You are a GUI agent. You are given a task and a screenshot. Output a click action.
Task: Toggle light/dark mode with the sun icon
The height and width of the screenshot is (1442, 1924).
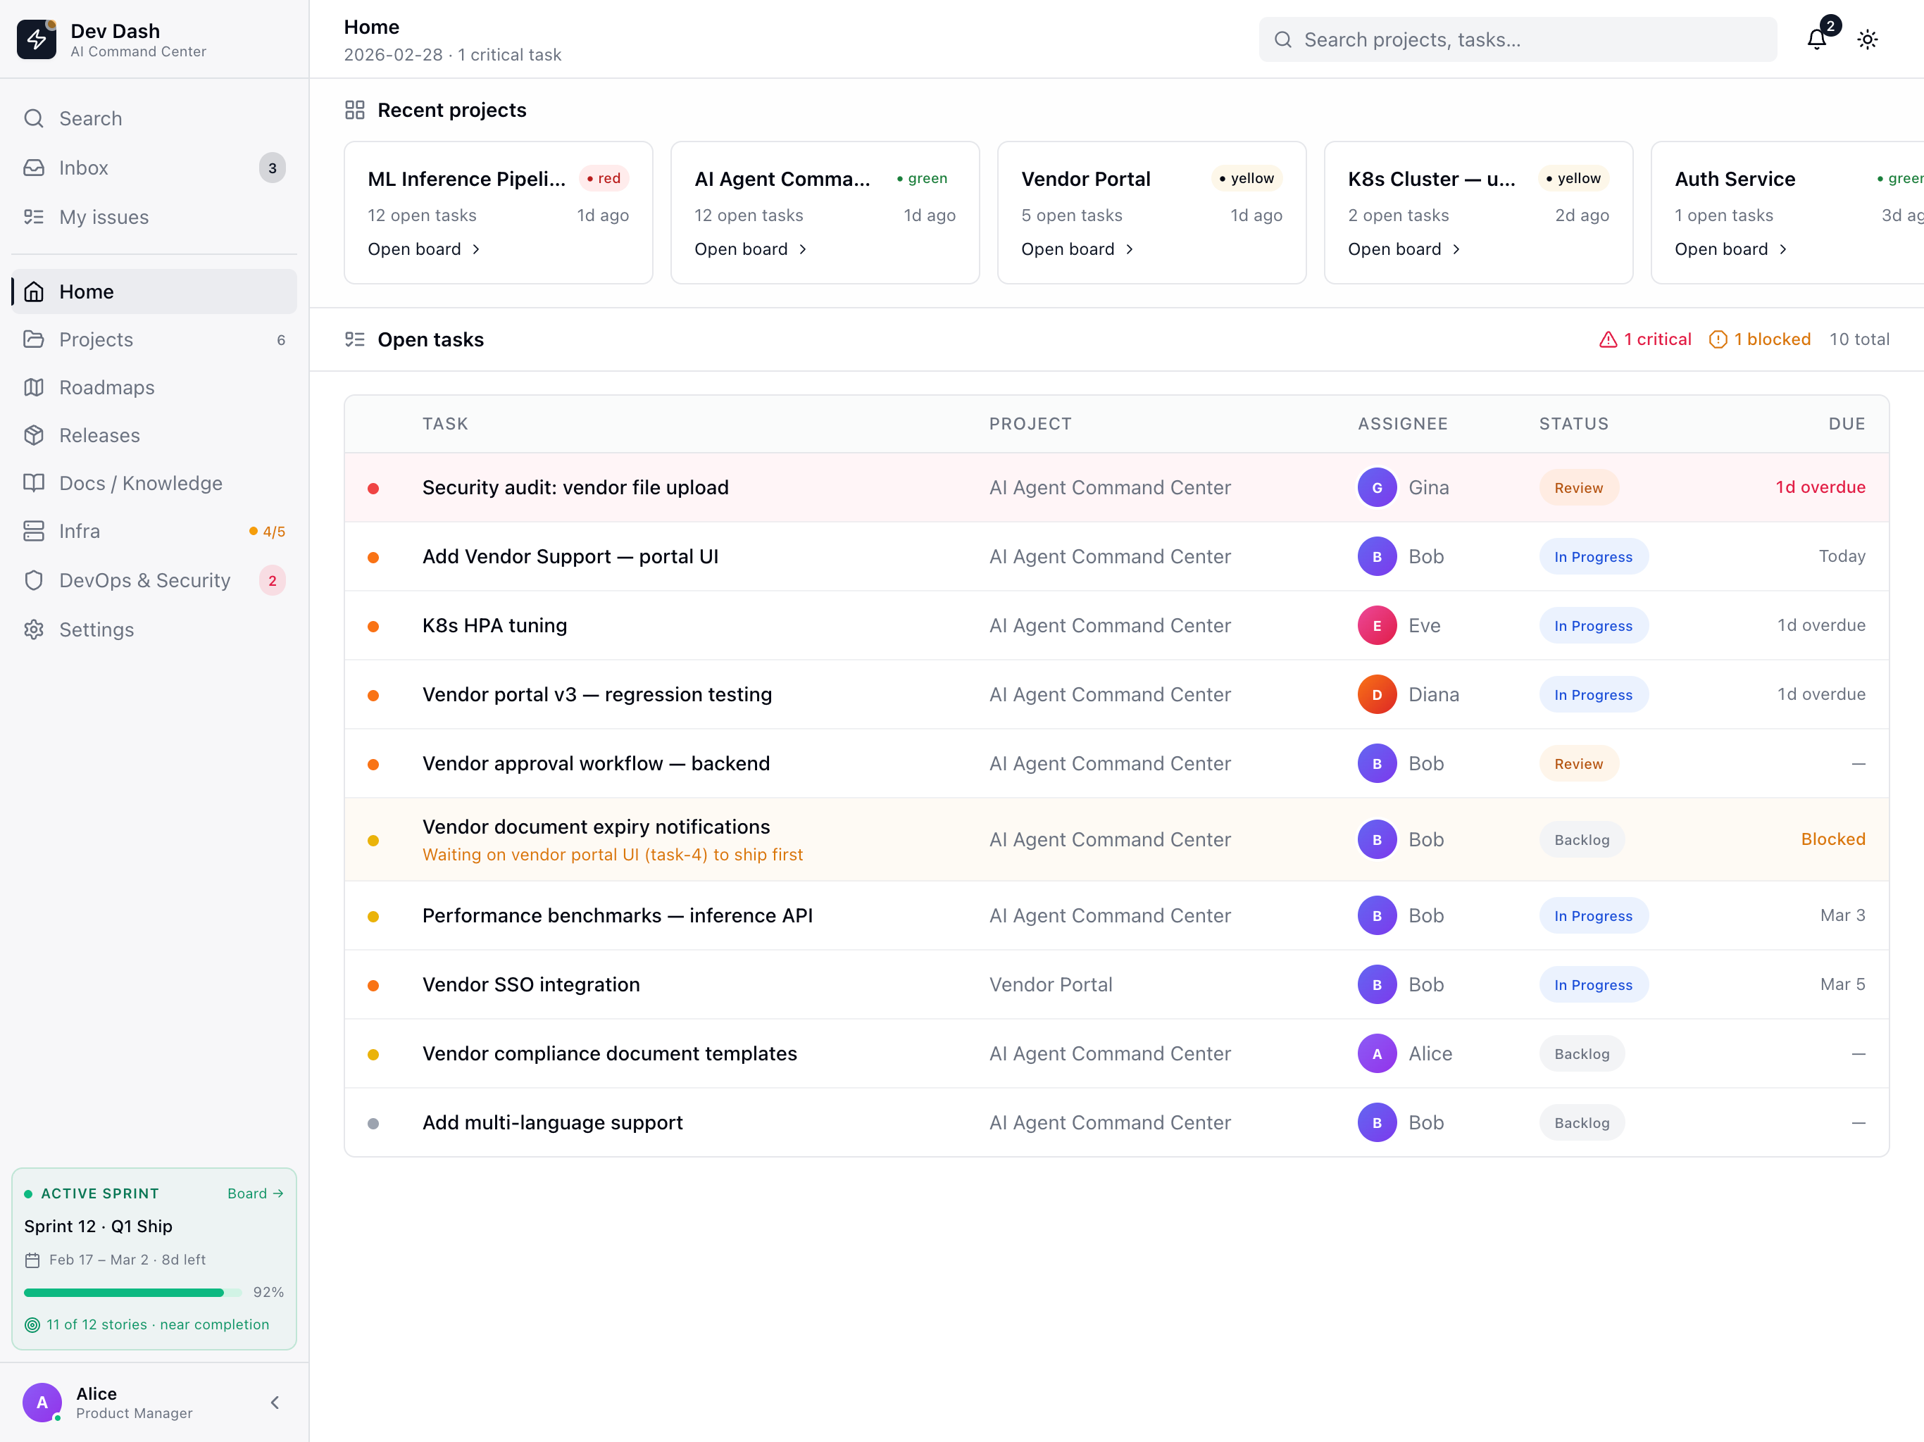point(1868,39)
